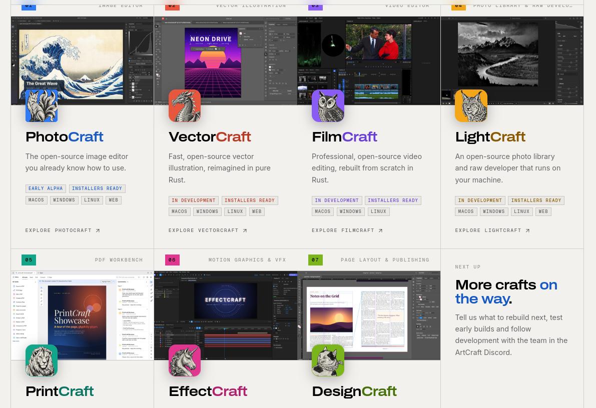Click the Installers Ready tag on VectorCraft
This screenshot has height=408, width=596.
coord(250,200)
